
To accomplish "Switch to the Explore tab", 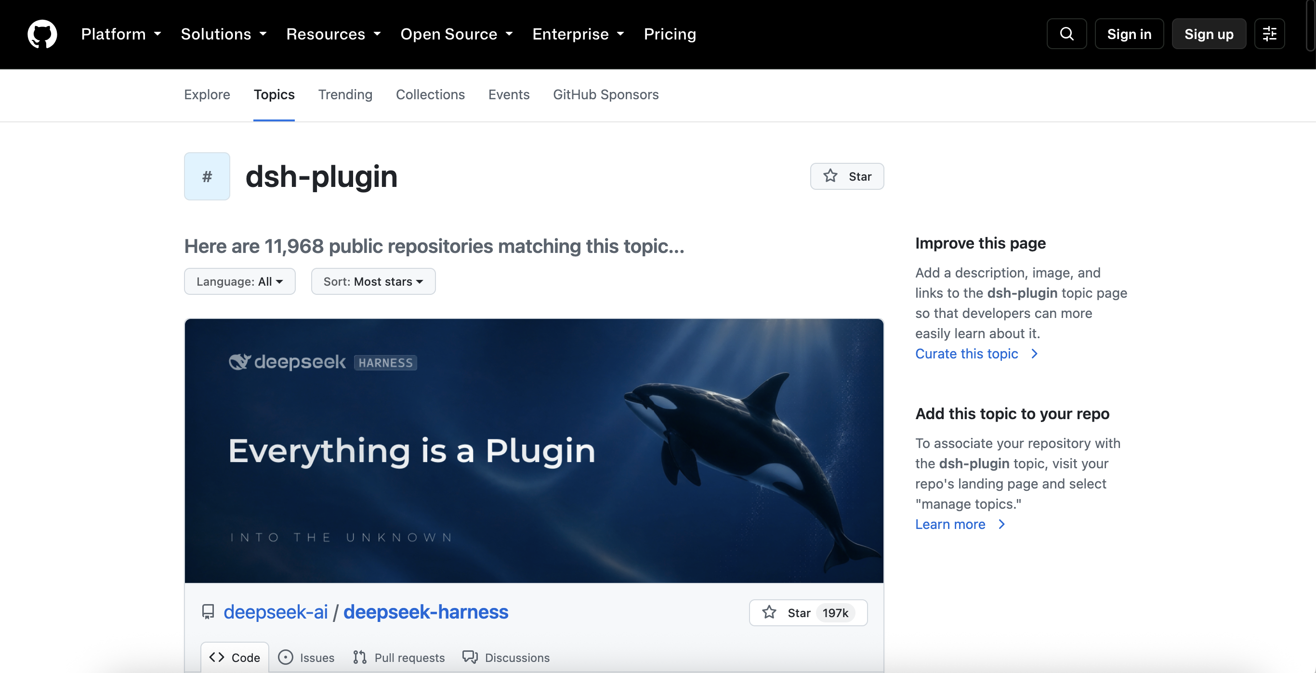I will coord(207,94).
